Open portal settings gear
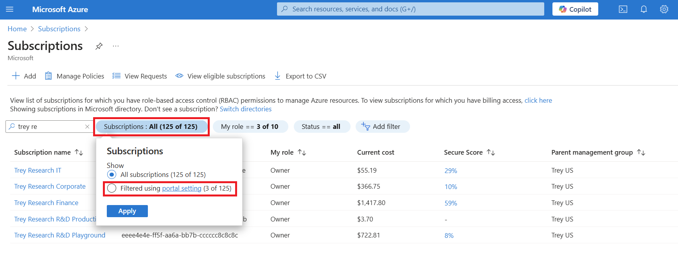This screenshot has height=257, width=678. (664, 9)
